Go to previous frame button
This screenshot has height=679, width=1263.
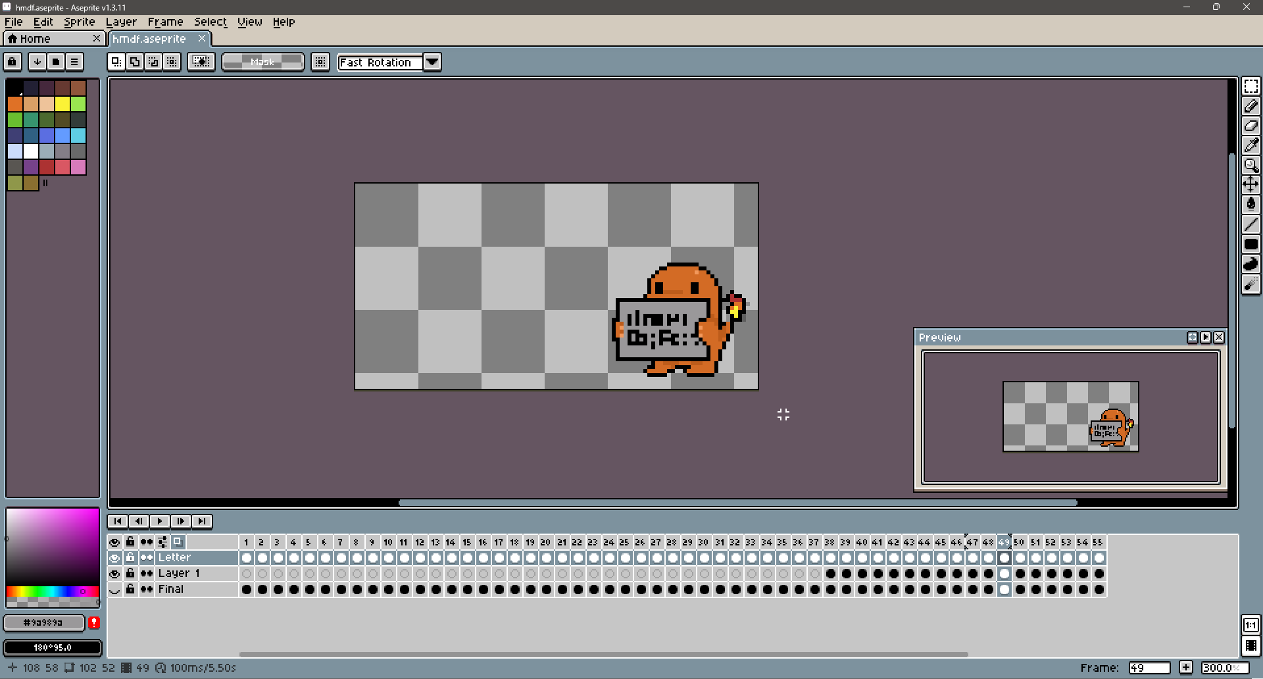point(139,521)
